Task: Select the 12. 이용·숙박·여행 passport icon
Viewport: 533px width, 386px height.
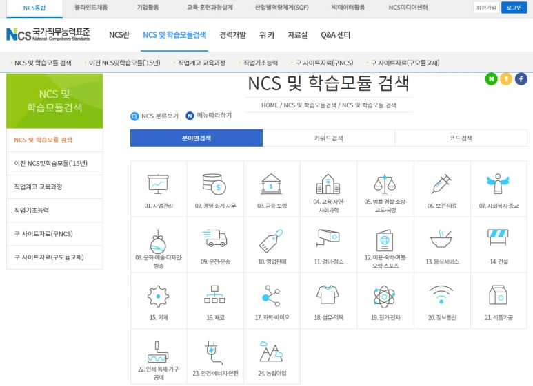Action: pos(385,241)
